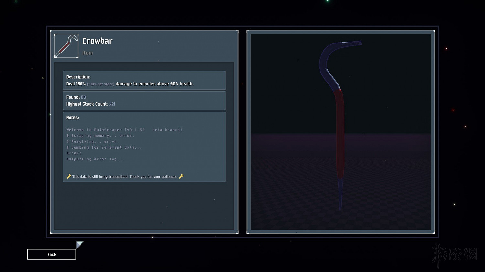
Task: Click the 'Outputting error log...' line
Action: [95, 159]
